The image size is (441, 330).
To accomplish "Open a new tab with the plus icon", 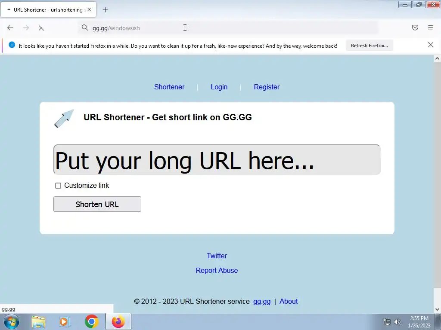I will coord(105,10).
